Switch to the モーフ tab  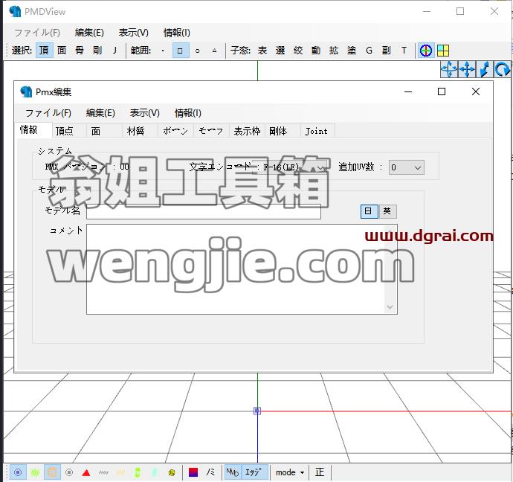click(212, 131)
